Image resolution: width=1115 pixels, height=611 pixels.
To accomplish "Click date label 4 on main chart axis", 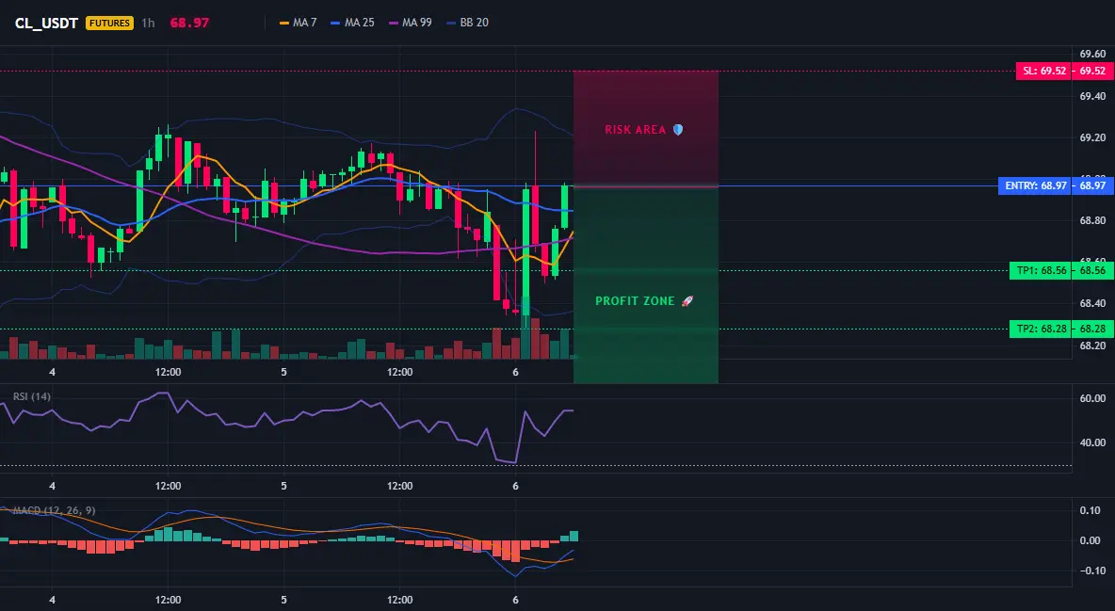I will pos(52,372).
